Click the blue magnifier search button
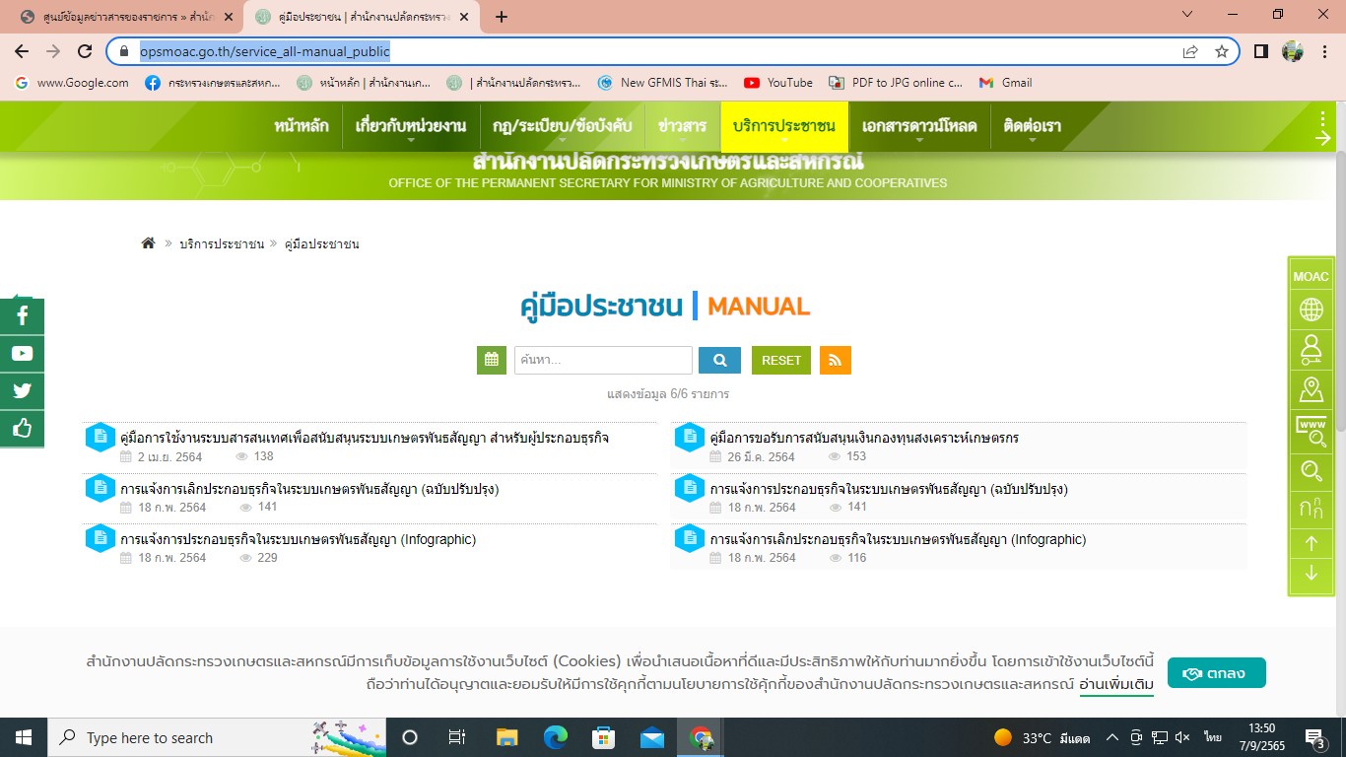1346x757 pixels. 719,360
